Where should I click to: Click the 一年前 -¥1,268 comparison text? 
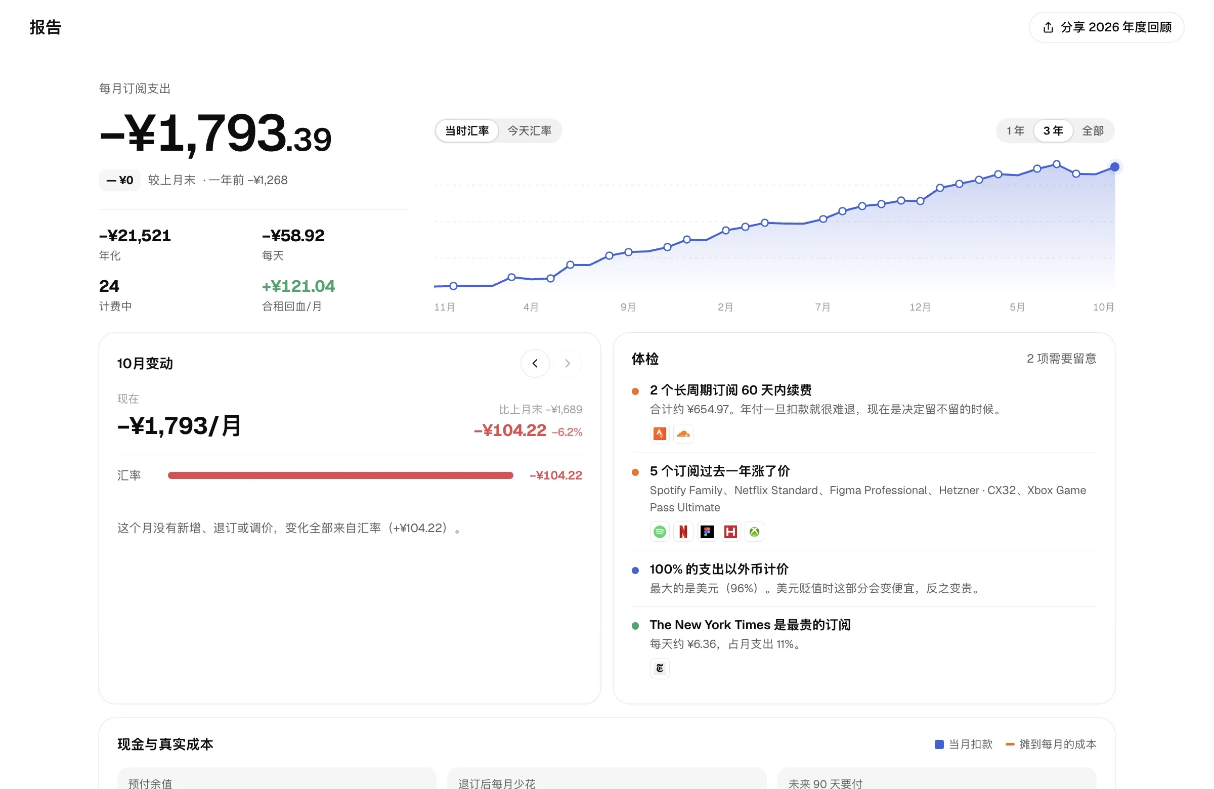click(x=248, y=180)
